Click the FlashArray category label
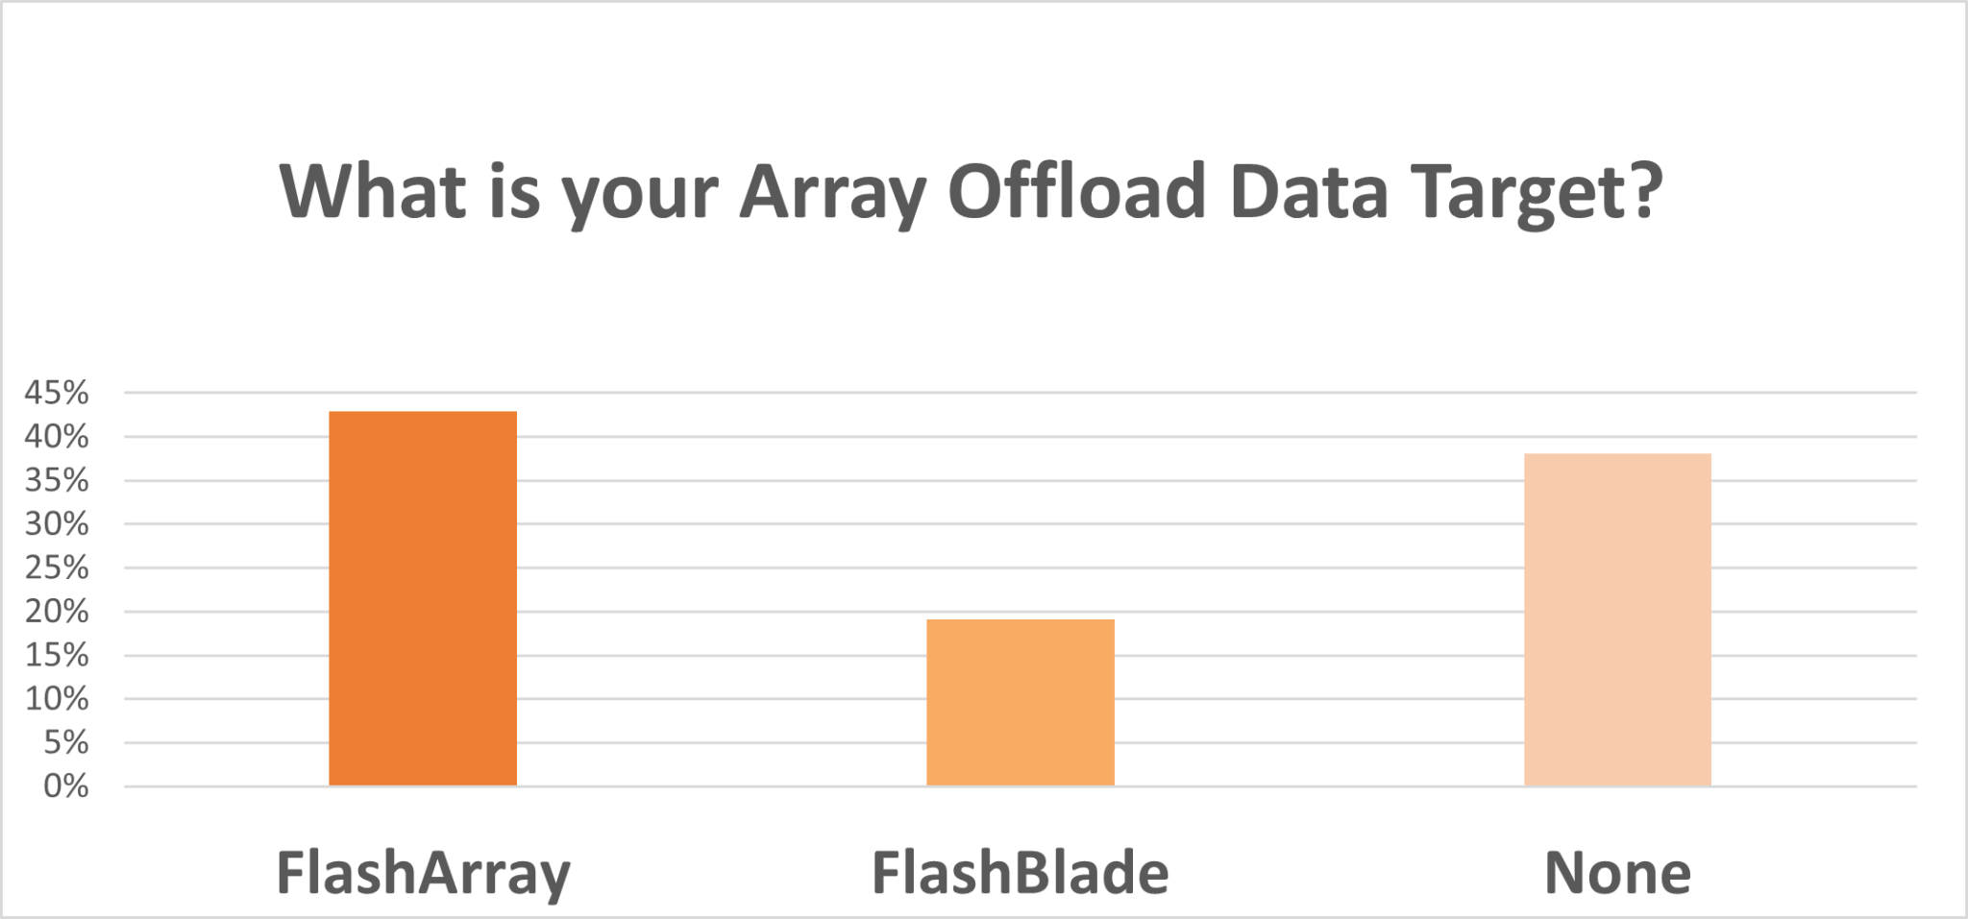This screenshot has height=919, width=1968. coord(423,874)
